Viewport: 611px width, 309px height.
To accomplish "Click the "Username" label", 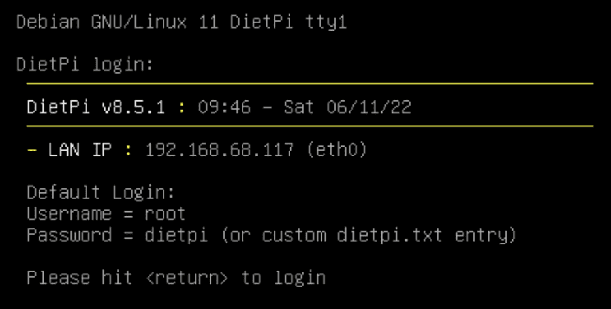I will click(69, 214).
